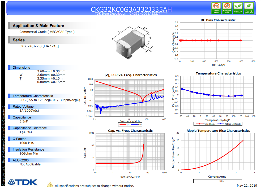
Task: Select the J (±5%) tolerance value
Action: point(26,132)
